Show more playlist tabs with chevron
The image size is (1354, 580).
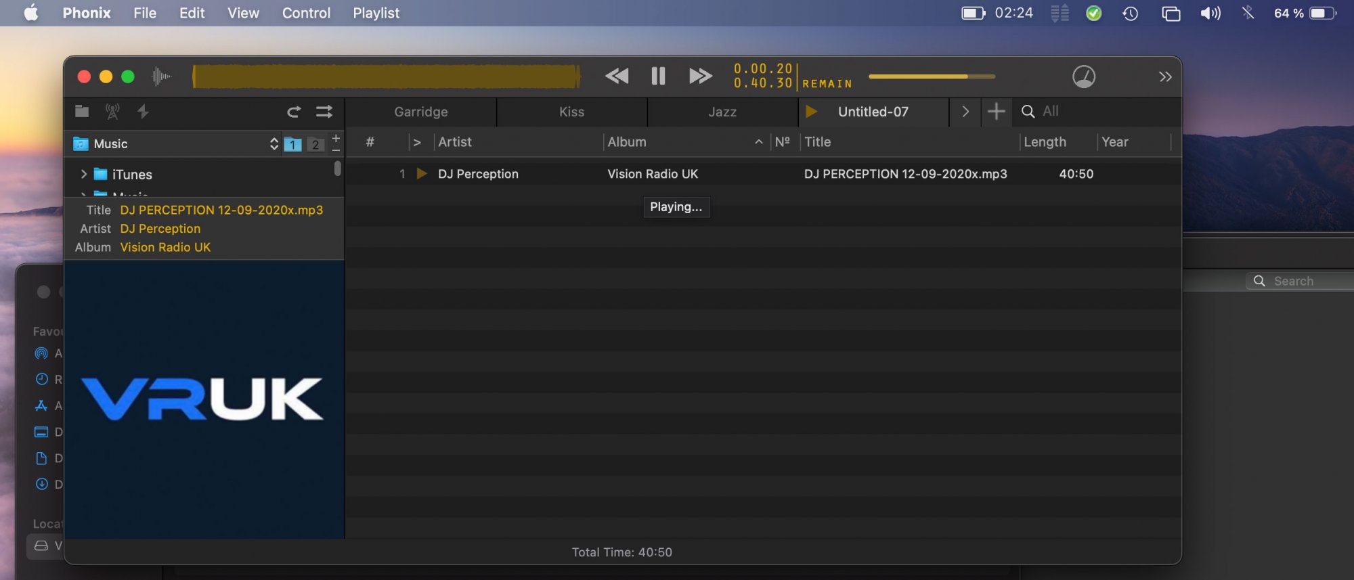[x=965, y=112]
